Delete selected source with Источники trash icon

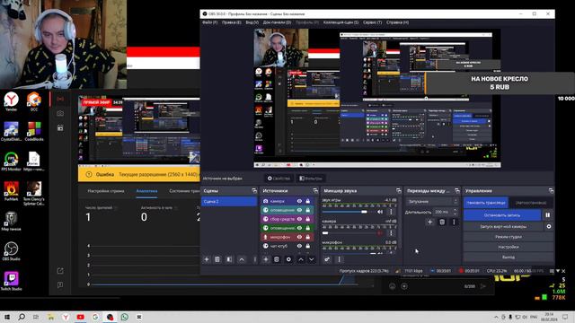(277, 259)
